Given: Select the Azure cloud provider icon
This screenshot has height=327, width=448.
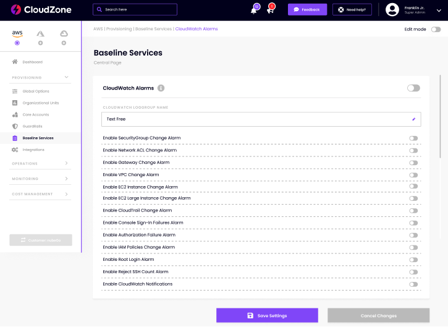Looking at the screenshot, I should 40,34.
